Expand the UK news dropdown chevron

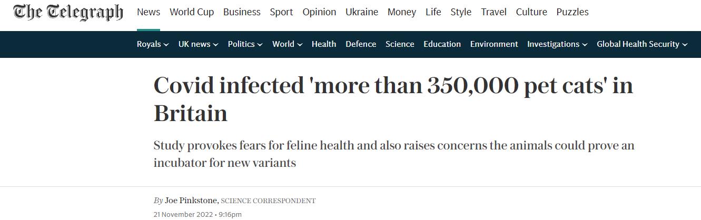coord(215,45)
